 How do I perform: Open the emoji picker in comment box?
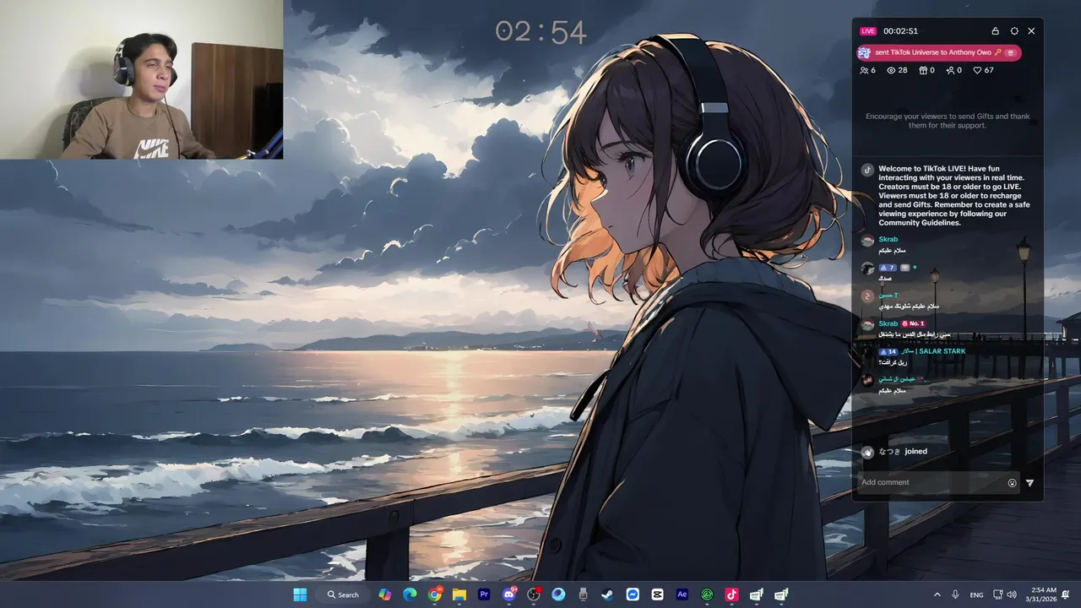pos(1012,483)
